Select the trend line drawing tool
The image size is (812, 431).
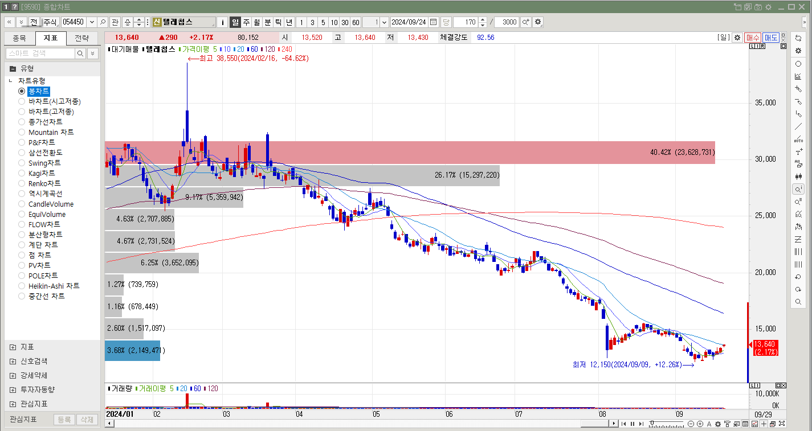(x=798, y=126)
